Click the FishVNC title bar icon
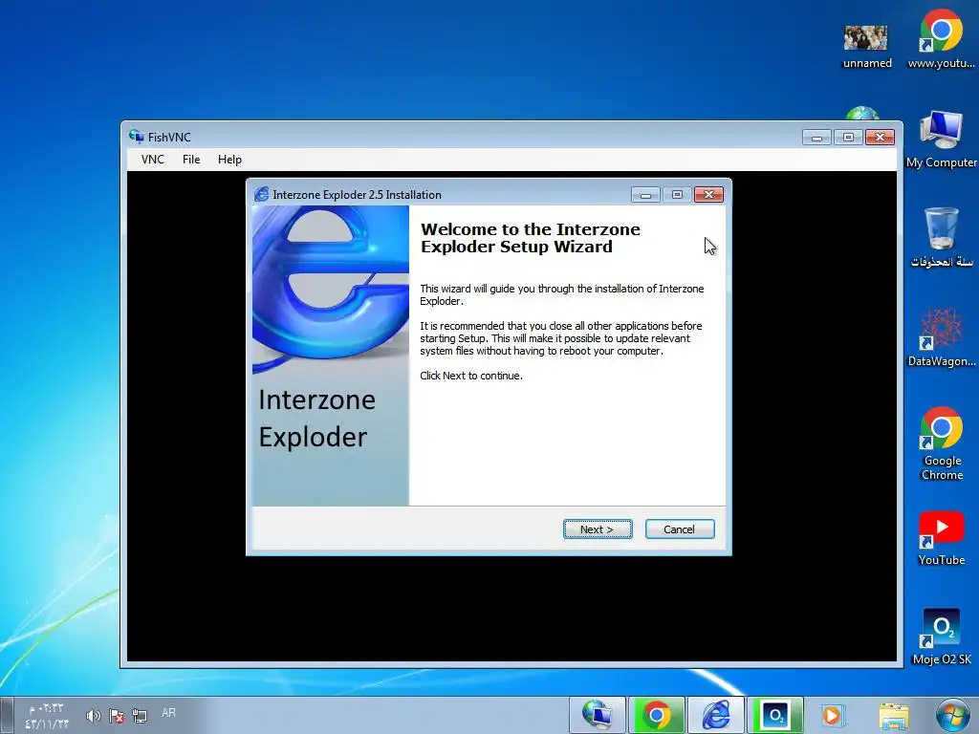Image resolution: width=979 pixels, height=734 pixels. (136, 136)
